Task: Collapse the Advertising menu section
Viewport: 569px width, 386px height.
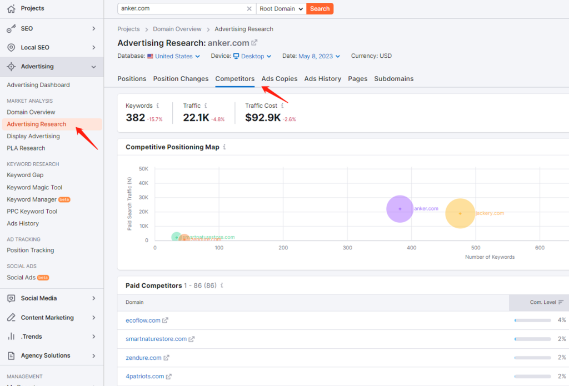Action: pos(93,67)
